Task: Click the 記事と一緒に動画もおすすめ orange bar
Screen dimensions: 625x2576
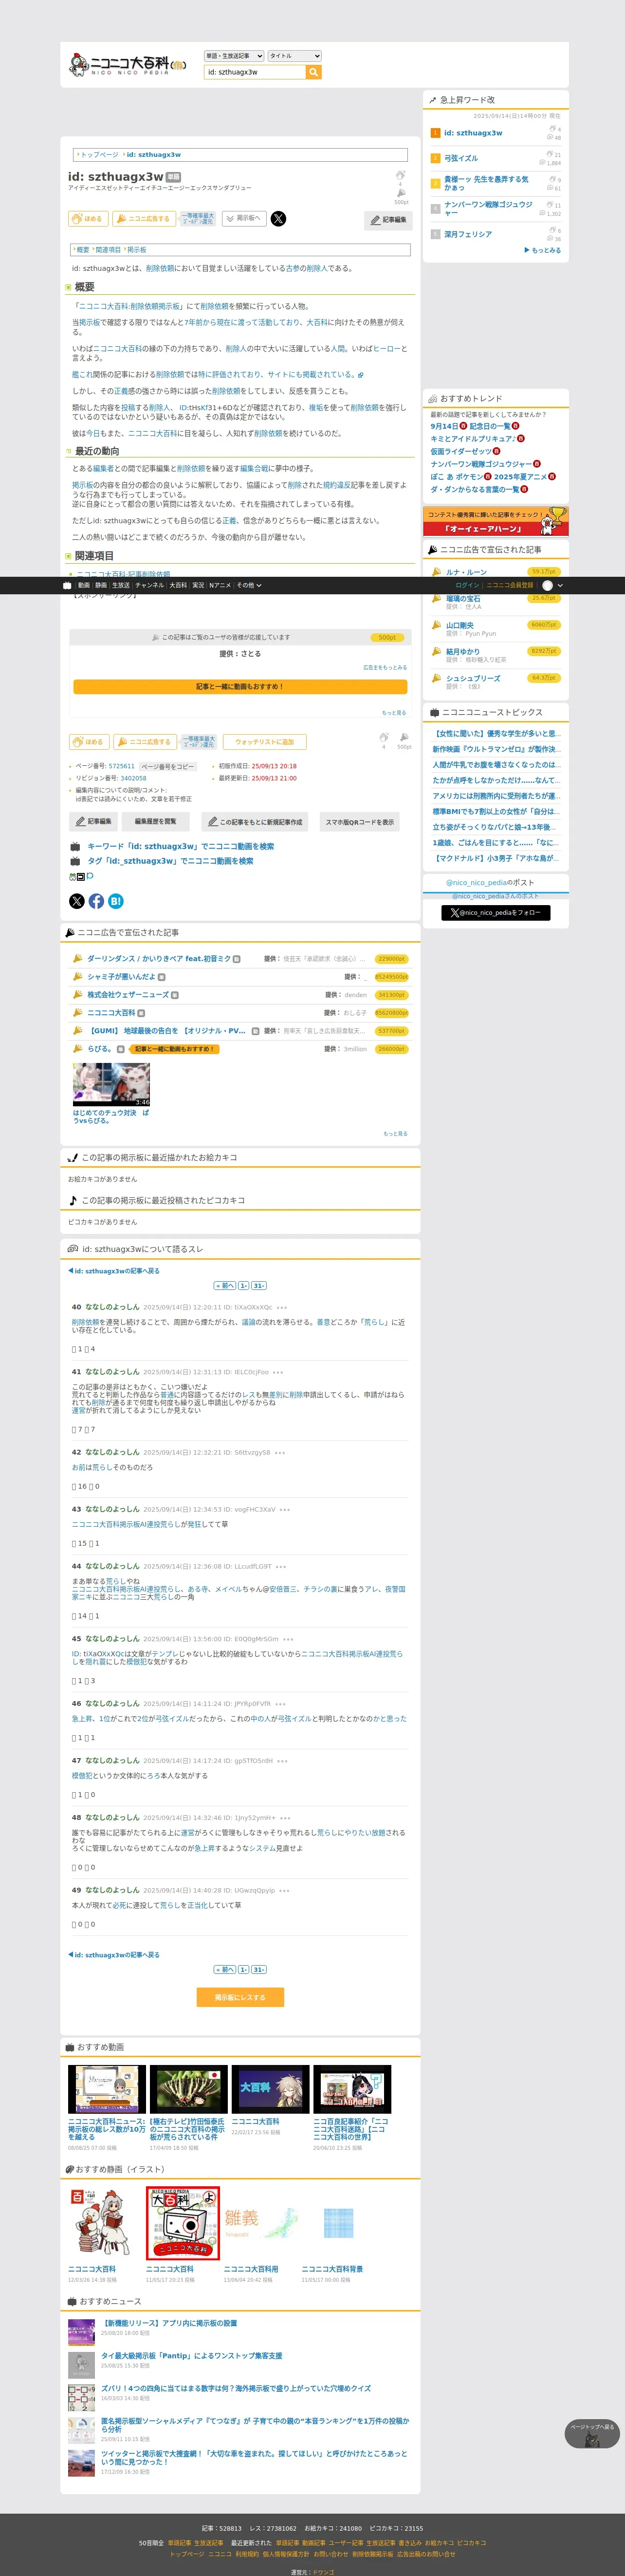Action: pos(240,687)
